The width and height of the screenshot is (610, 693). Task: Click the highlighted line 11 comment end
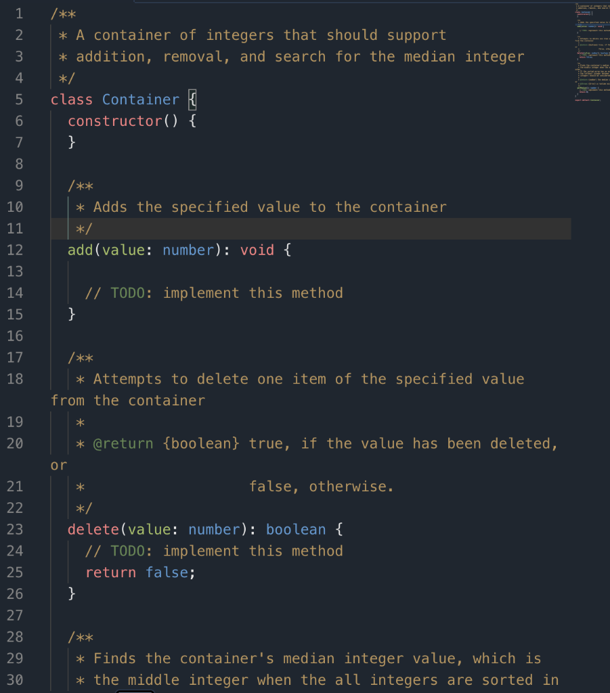click(83, 228)
